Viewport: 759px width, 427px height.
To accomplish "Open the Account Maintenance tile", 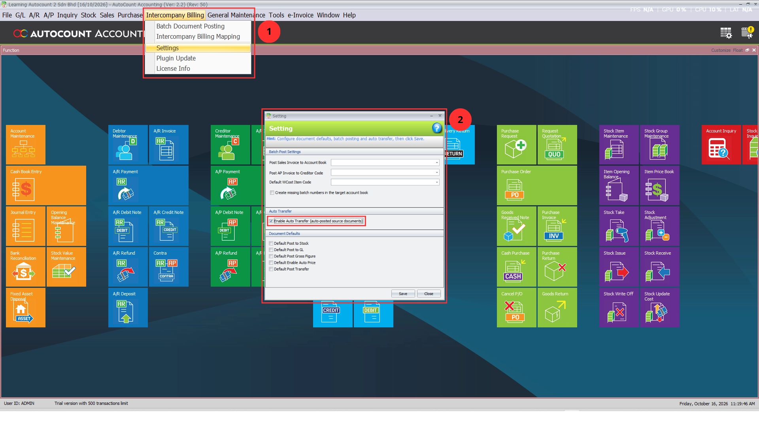I will [26, 145].
